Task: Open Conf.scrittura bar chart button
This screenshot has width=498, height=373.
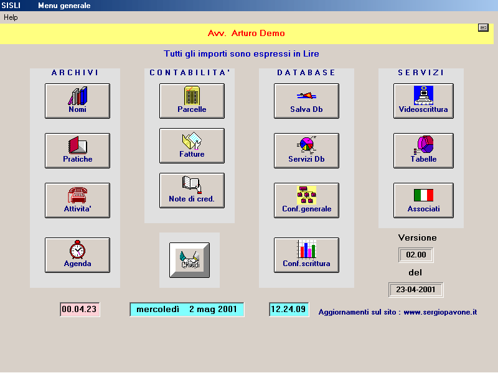Action: point(306,255)
